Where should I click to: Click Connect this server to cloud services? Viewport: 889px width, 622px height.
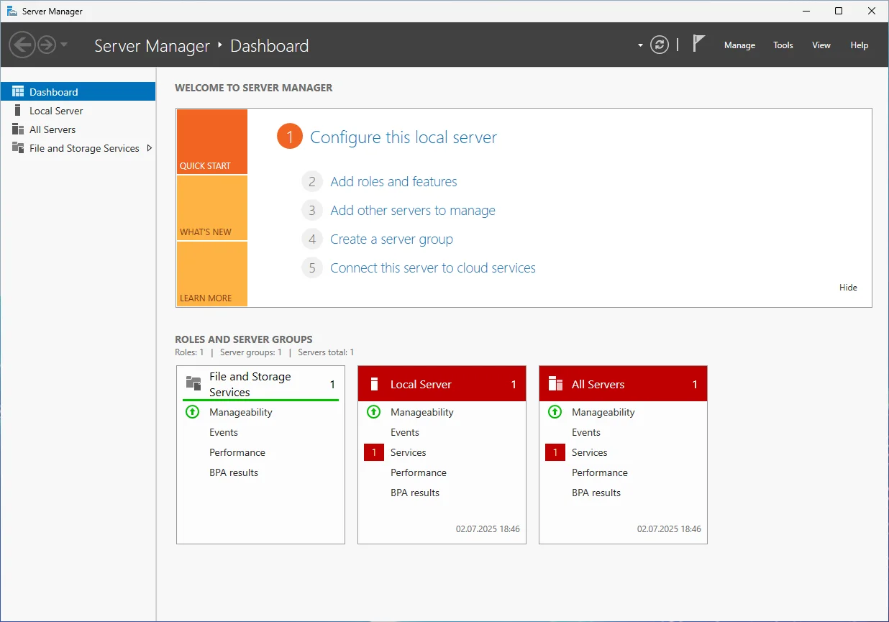coord(433,268)
